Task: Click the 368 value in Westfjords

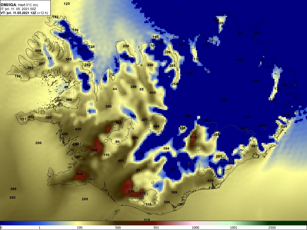Action: pos(38,51)
